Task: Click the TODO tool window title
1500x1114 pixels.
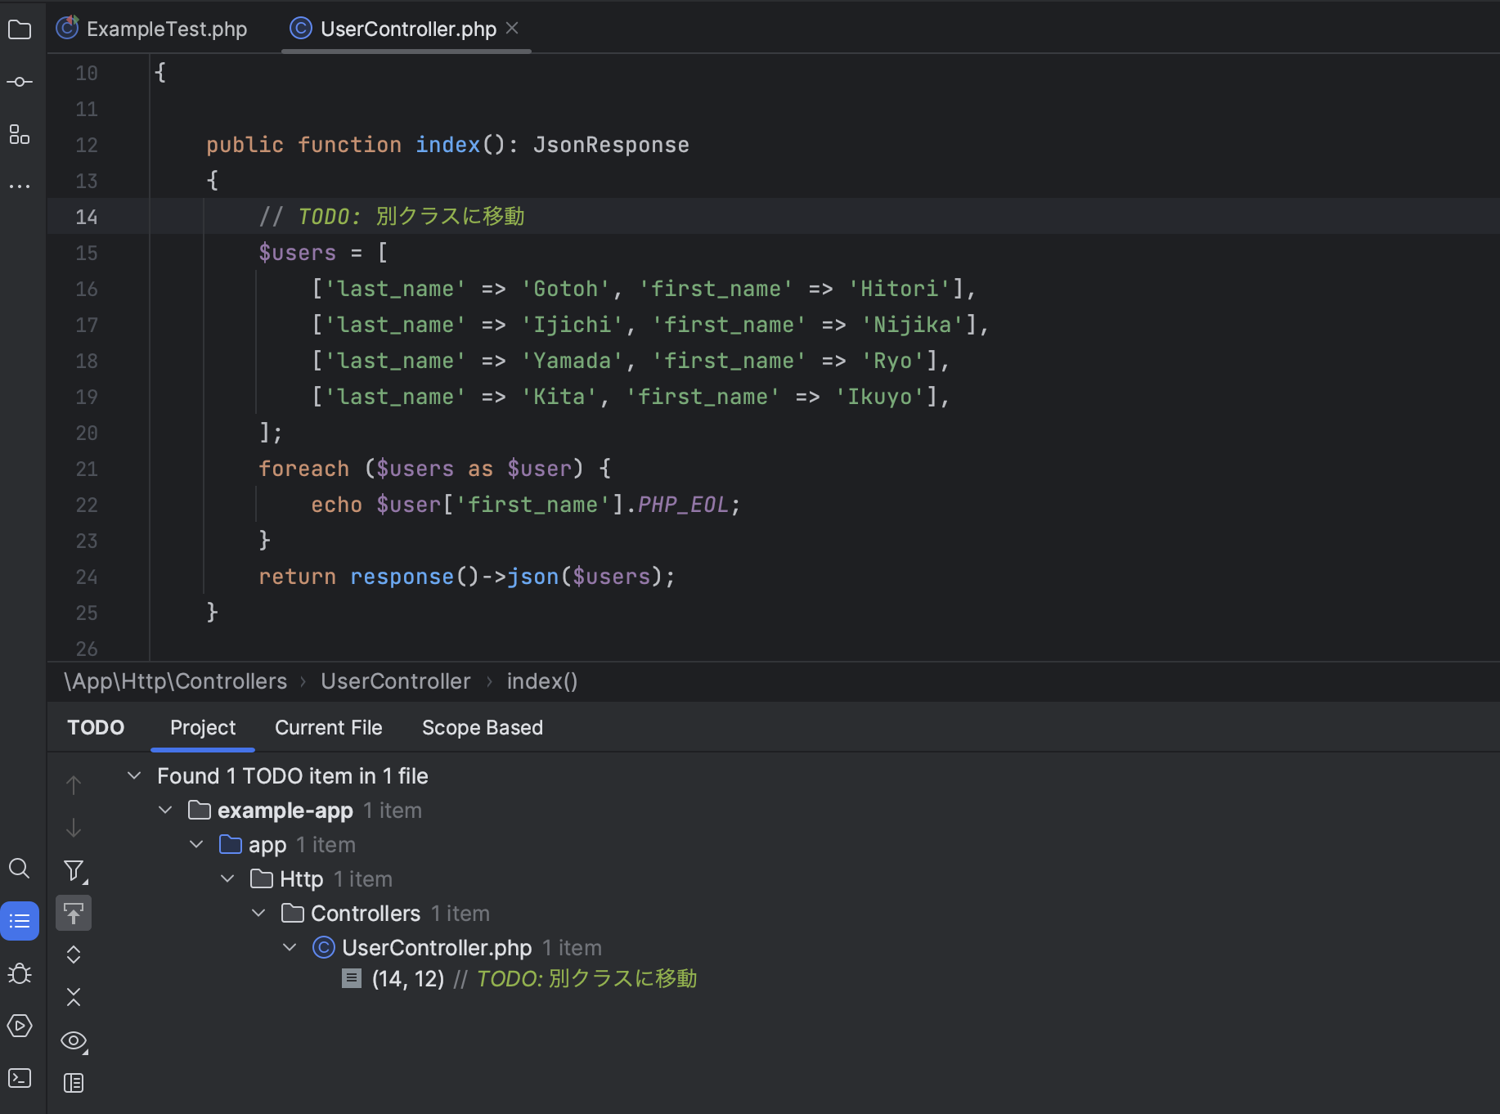Action: pyautogui.click(x=96, y=728)
